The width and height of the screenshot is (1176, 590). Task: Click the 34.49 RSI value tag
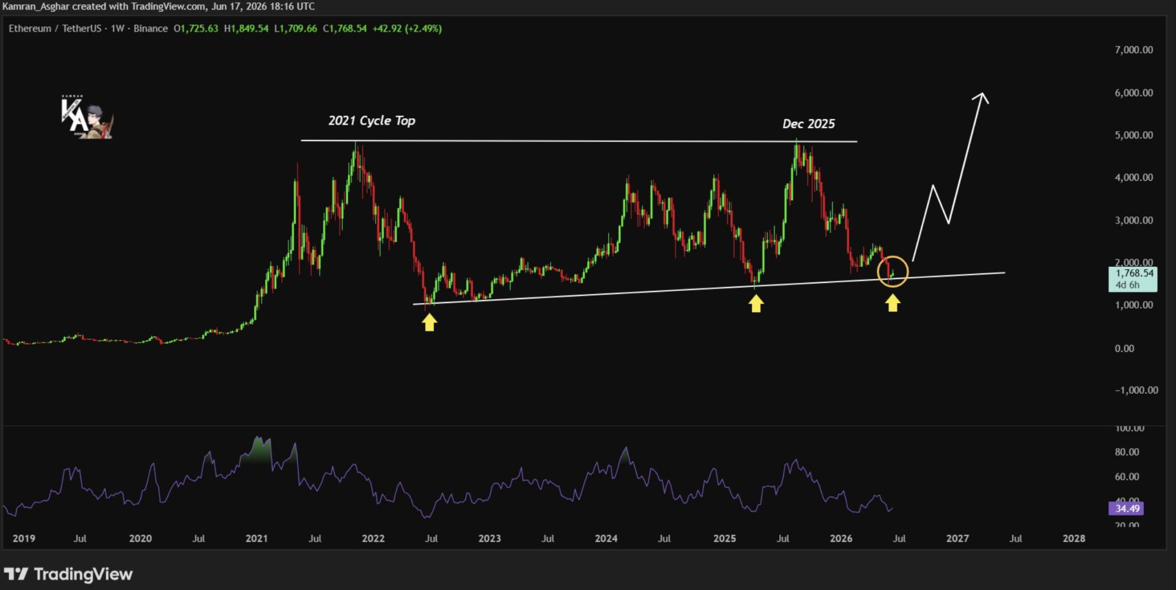(x=1126, y=509)
